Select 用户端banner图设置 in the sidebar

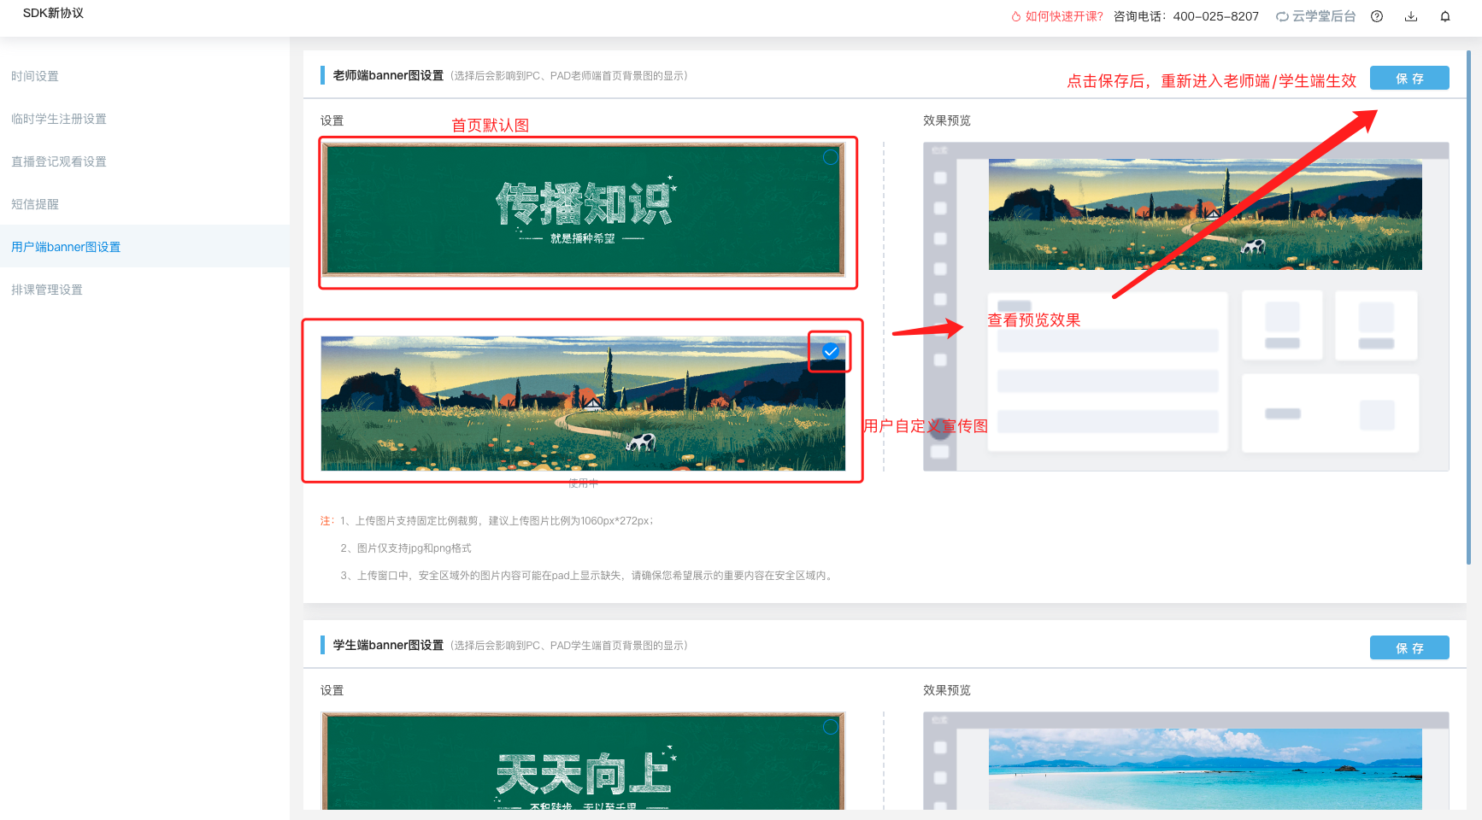click(x=144, y=247)
